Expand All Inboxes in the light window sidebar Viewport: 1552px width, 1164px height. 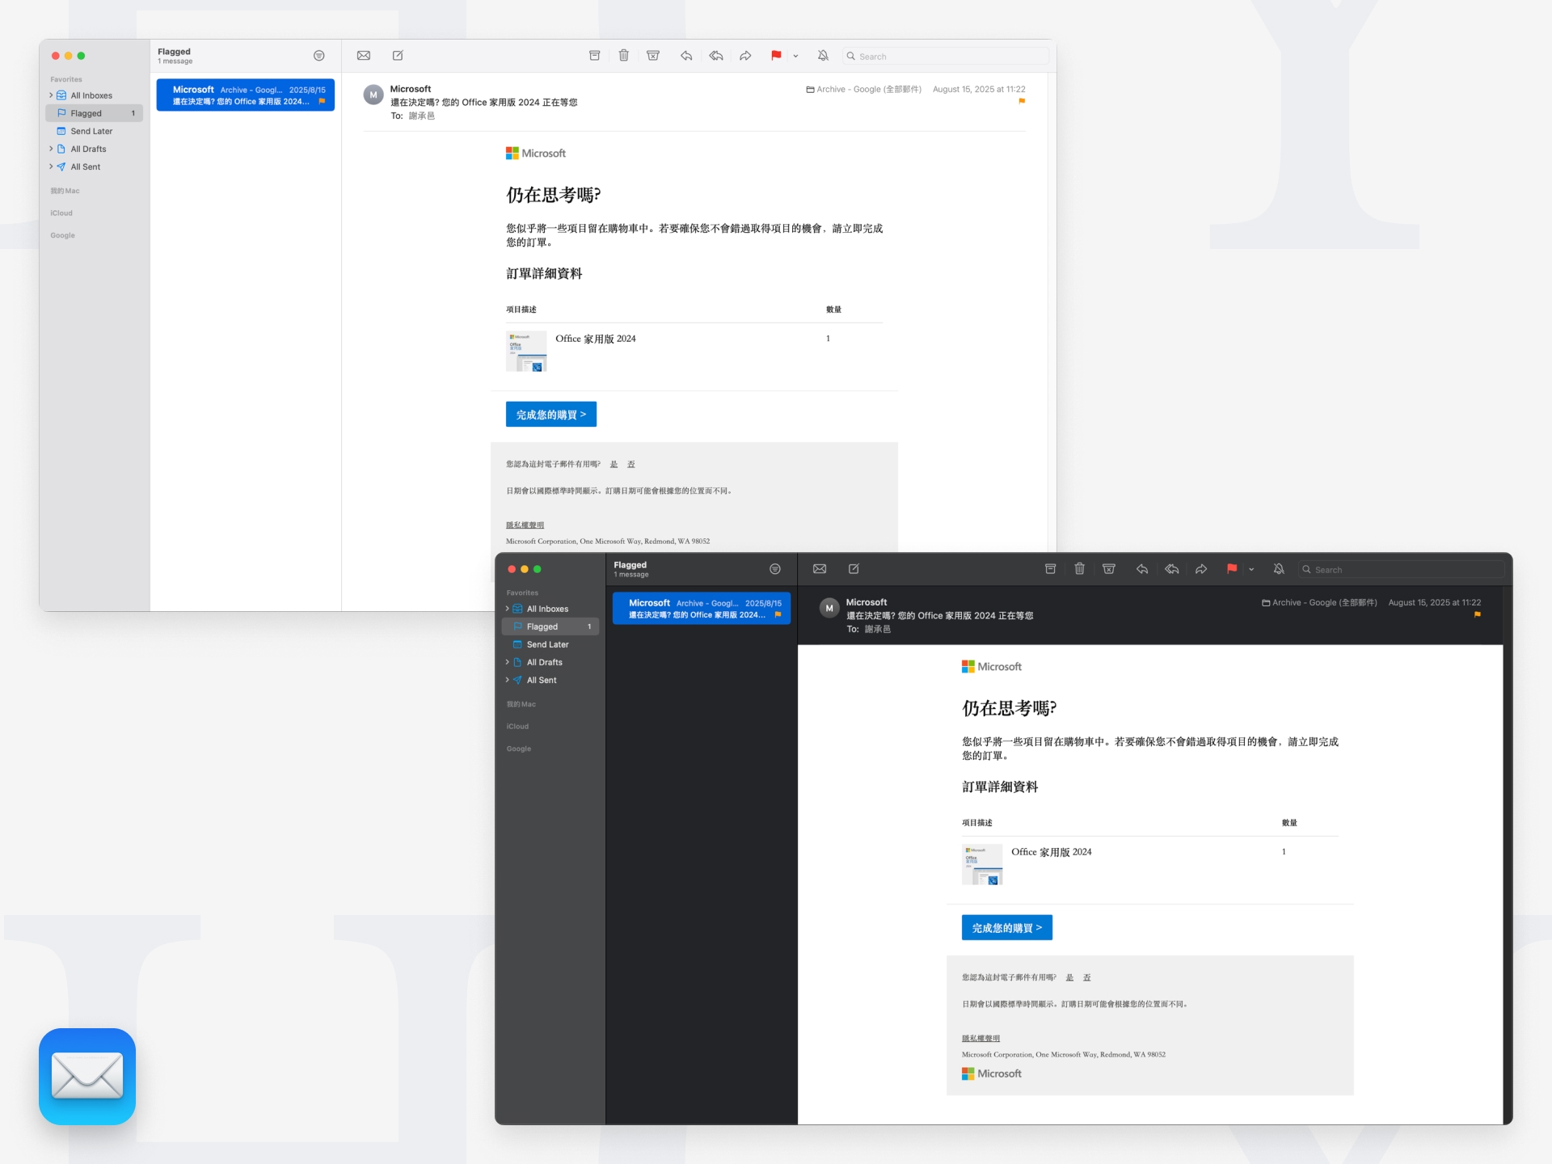[51, 95]
